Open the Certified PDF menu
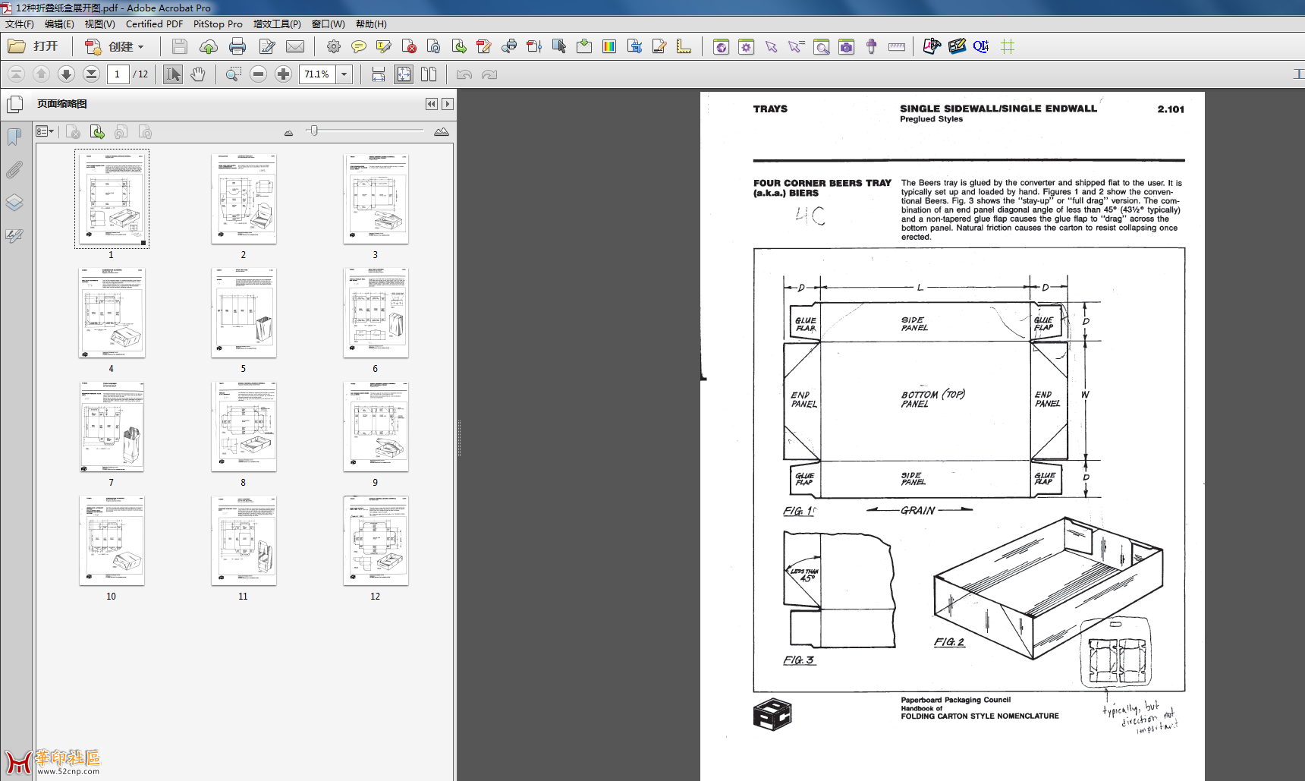The width and height of the screenshot is (1305, 781). [x=154, y=24]
